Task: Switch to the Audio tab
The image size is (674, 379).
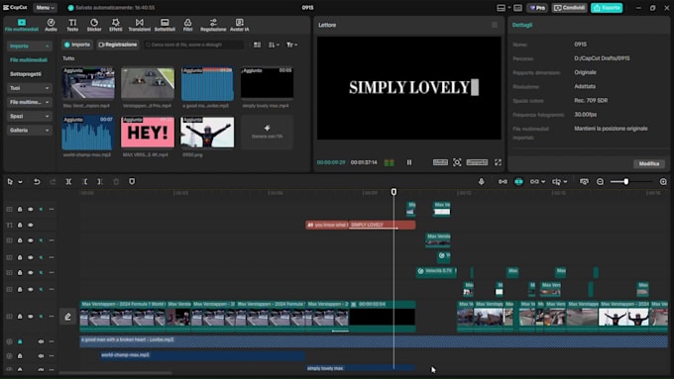Action: coord(51,25)
